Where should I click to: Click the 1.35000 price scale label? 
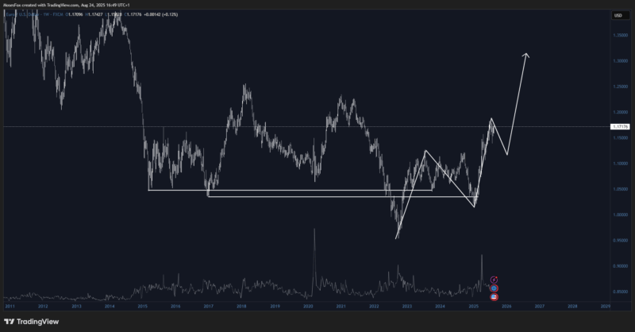click(x=619, y=35)
